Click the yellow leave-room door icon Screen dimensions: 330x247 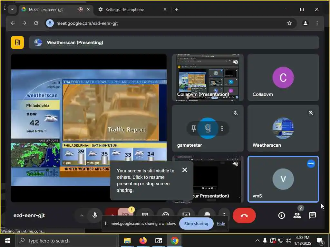[17, 42]
